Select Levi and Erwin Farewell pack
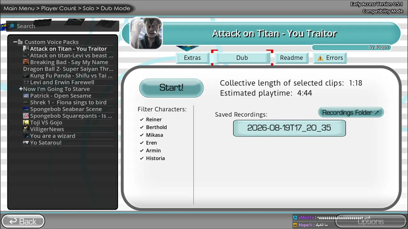This screenshot has width=408, height=229. (x=68, y=82)
